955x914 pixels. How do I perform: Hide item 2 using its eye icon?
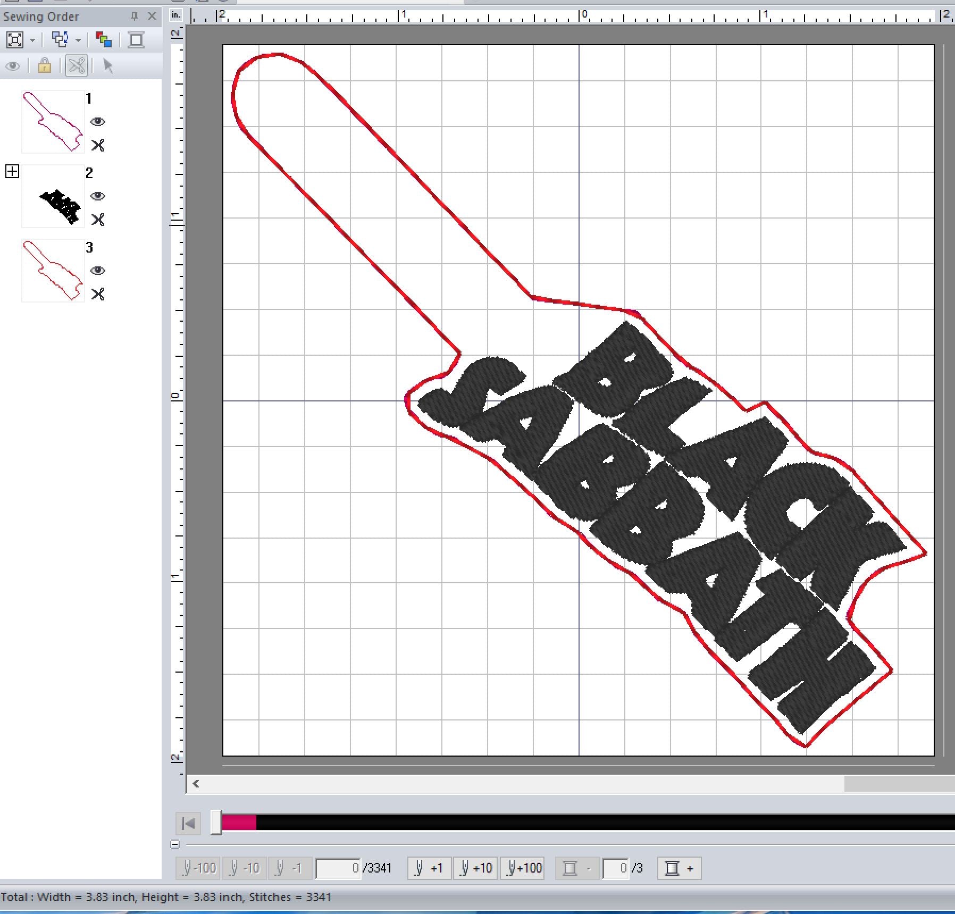tap(98, 196)
